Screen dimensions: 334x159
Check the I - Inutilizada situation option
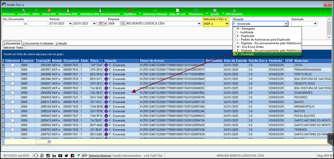(x=235, y=32)
